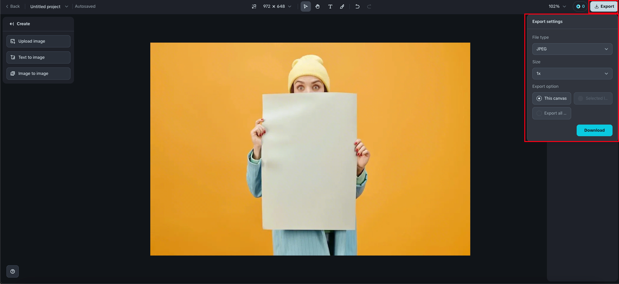
Task: Expand the Untitled project name menu
Action: pos(49,6)
